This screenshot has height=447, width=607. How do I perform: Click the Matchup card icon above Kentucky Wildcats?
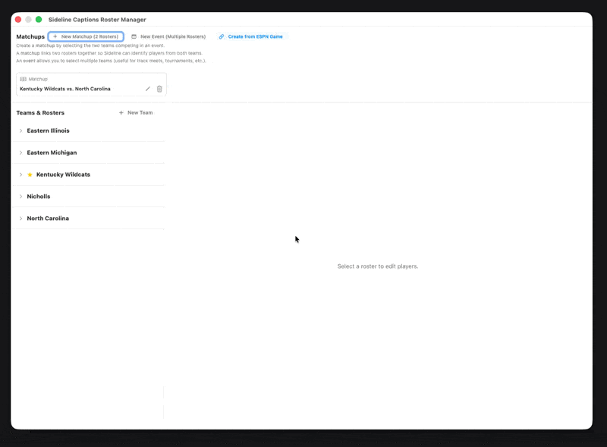tap(24, 79)
